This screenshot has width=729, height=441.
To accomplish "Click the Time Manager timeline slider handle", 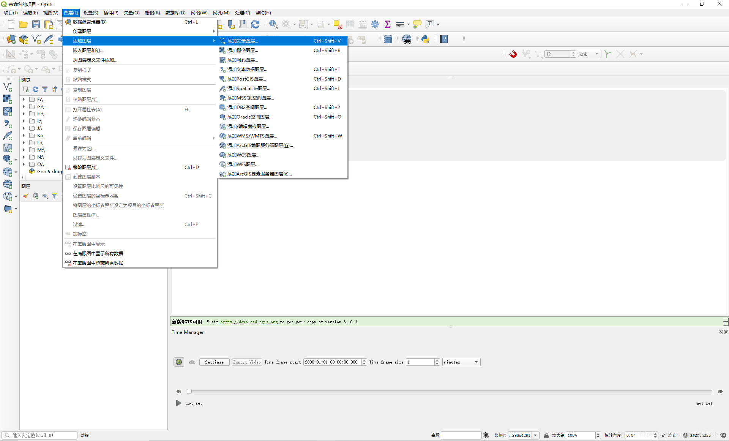I will [189, 391].
